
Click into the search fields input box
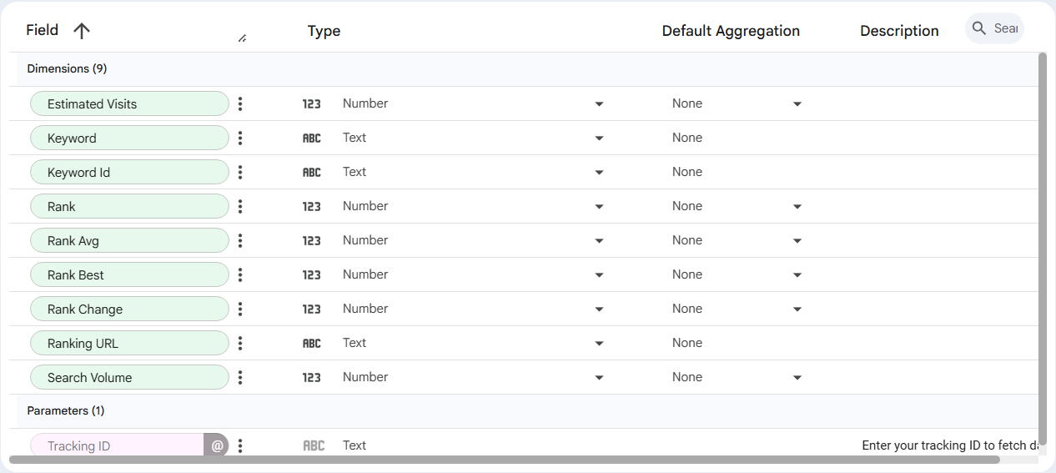(1005, 28)
